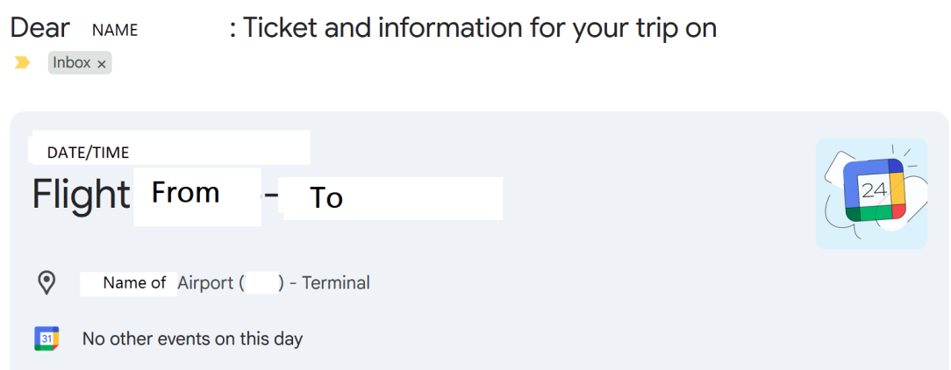951x370 pixels.
Task: Click the Inbox label tag
Action: click(x=72, y=63)
